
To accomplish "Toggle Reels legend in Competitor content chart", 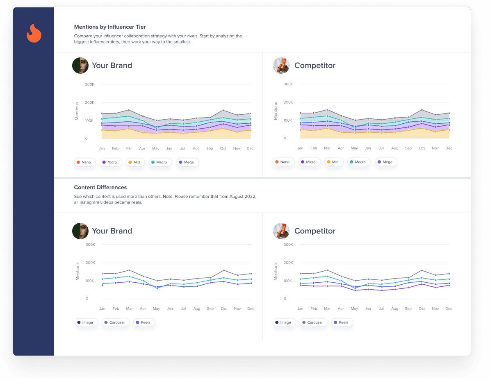I will tap(342, 322).
